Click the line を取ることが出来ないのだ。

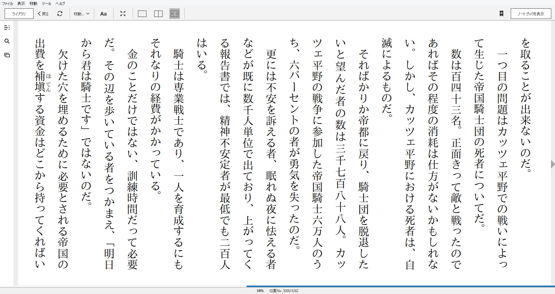[526, 105]
